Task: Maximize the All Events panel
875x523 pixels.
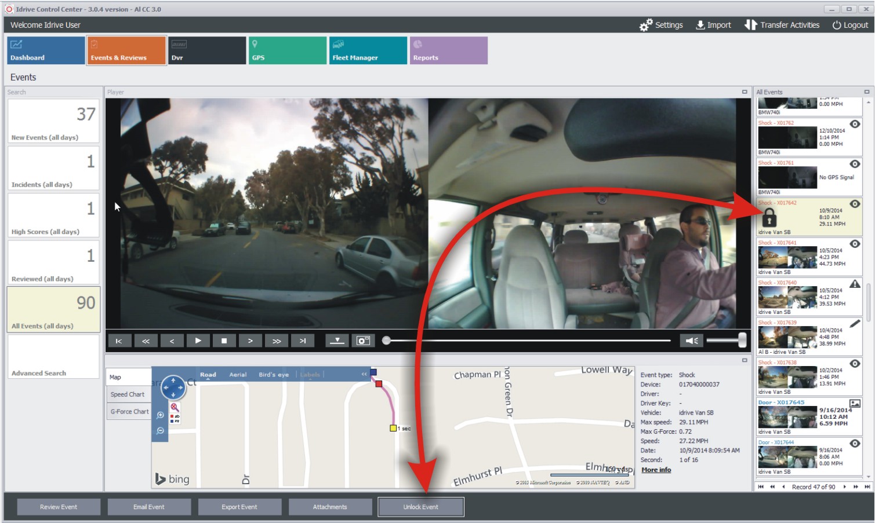Action: pos(867,92)
